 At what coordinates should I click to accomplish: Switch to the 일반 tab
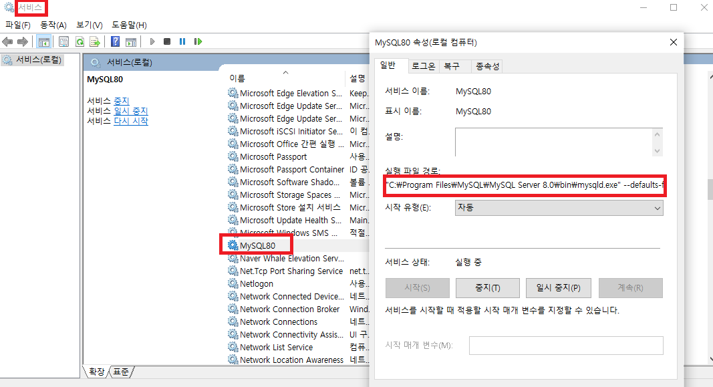click(388, 66)
